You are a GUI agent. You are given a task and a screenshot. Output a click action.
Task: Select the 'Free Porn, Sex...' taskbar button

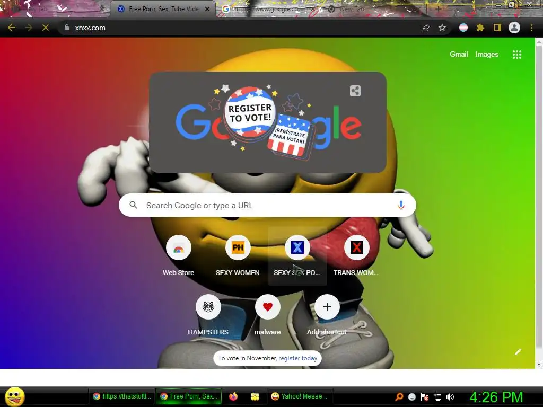189,396
